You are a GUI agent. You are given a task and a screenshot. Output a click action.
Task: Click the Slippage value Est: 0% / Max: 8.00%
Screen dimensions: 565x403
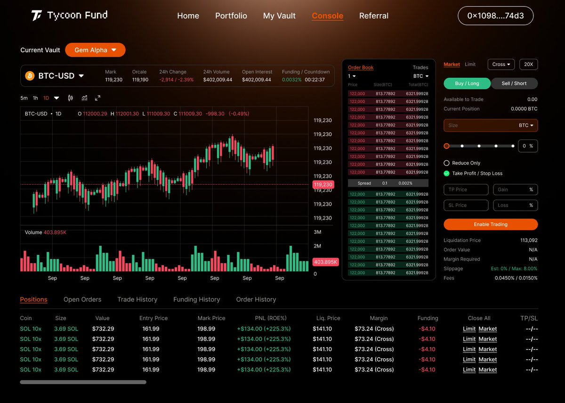514,269
